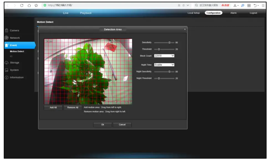
Task: Reload the page with the browser refresh icon
Action: 22,5
